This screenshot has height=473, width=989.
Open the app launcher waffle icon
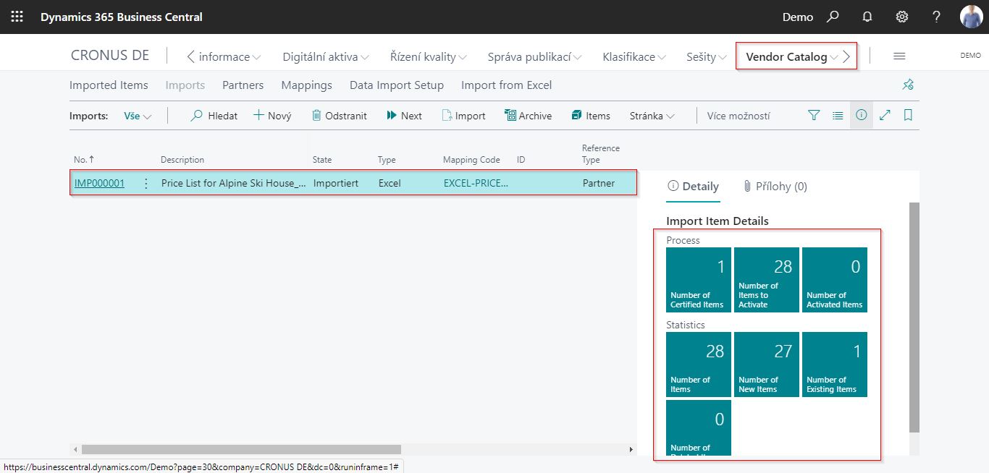tap(17, 17)
